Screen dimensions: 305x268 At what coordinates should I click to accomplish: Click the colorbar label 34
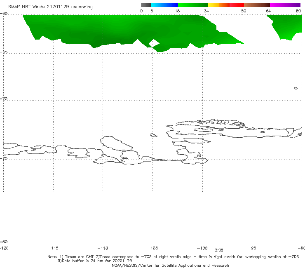coord(206,11)
